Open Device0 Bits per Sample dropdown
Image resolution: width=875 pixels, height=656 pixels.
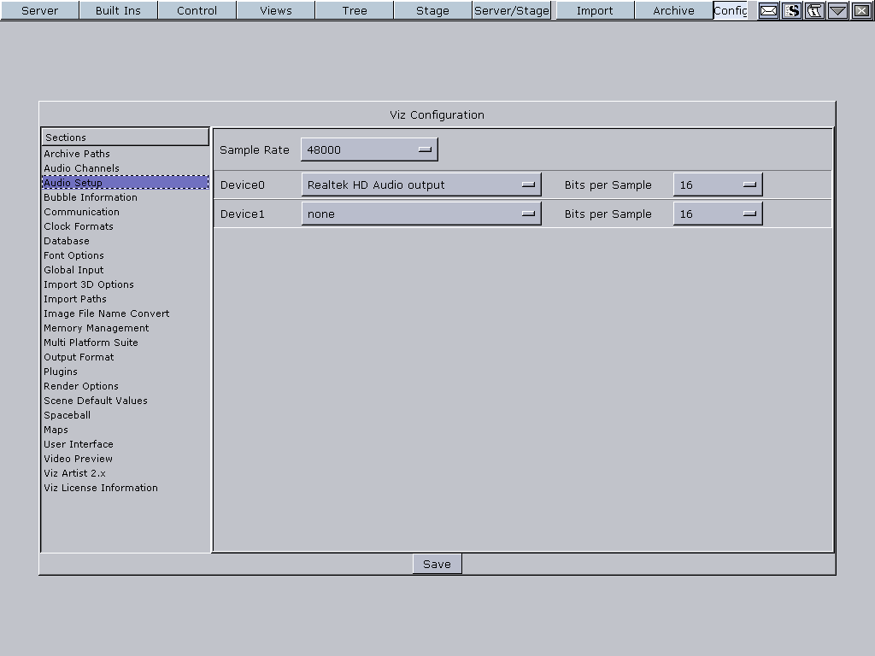click(x=717, y=184)
